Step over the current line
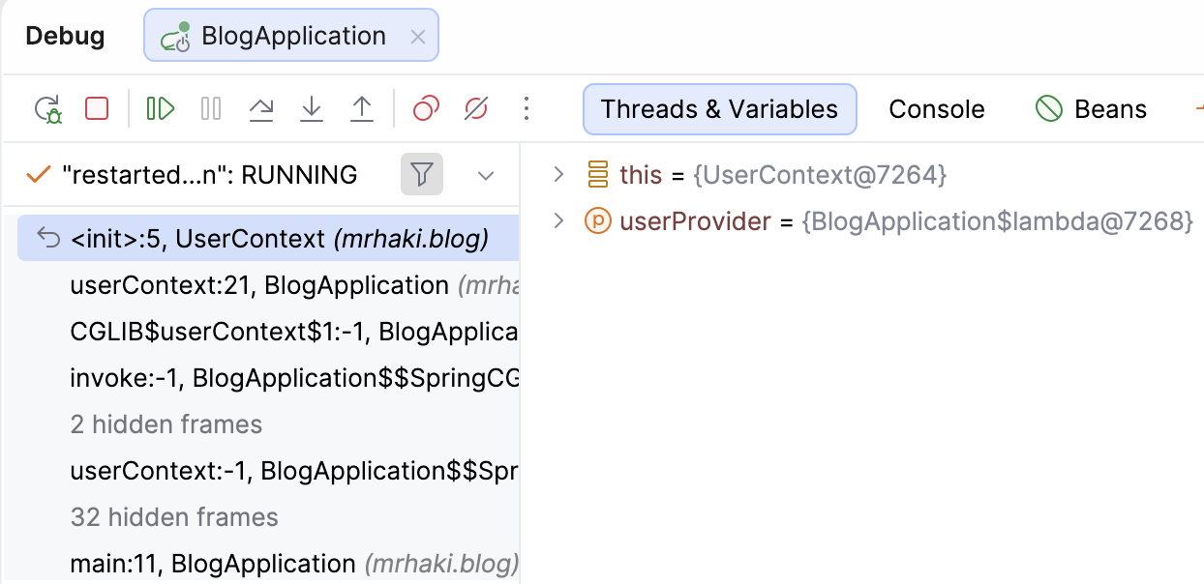This screenshot has height=584, width=1204. coord(261,108)
